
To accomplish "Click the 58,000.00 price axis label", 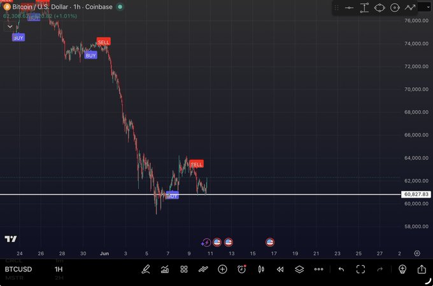I will click(416, 226).
